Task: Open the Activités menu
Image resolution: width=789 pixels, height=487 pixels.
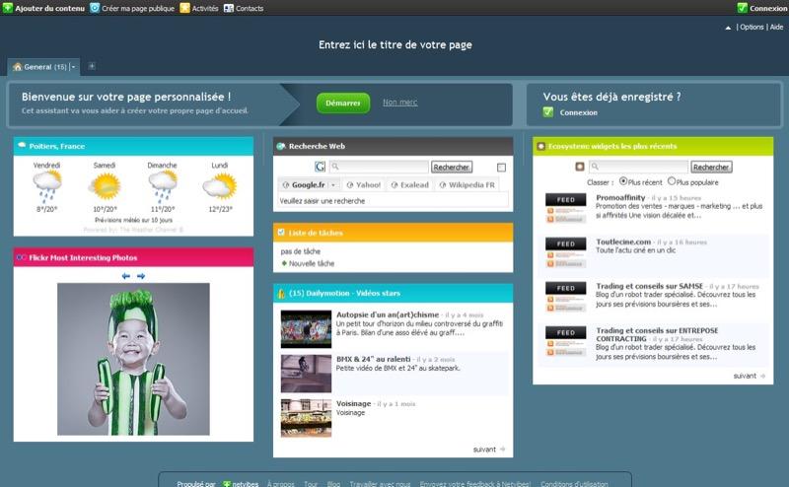Action: click(x=199, y=8)
